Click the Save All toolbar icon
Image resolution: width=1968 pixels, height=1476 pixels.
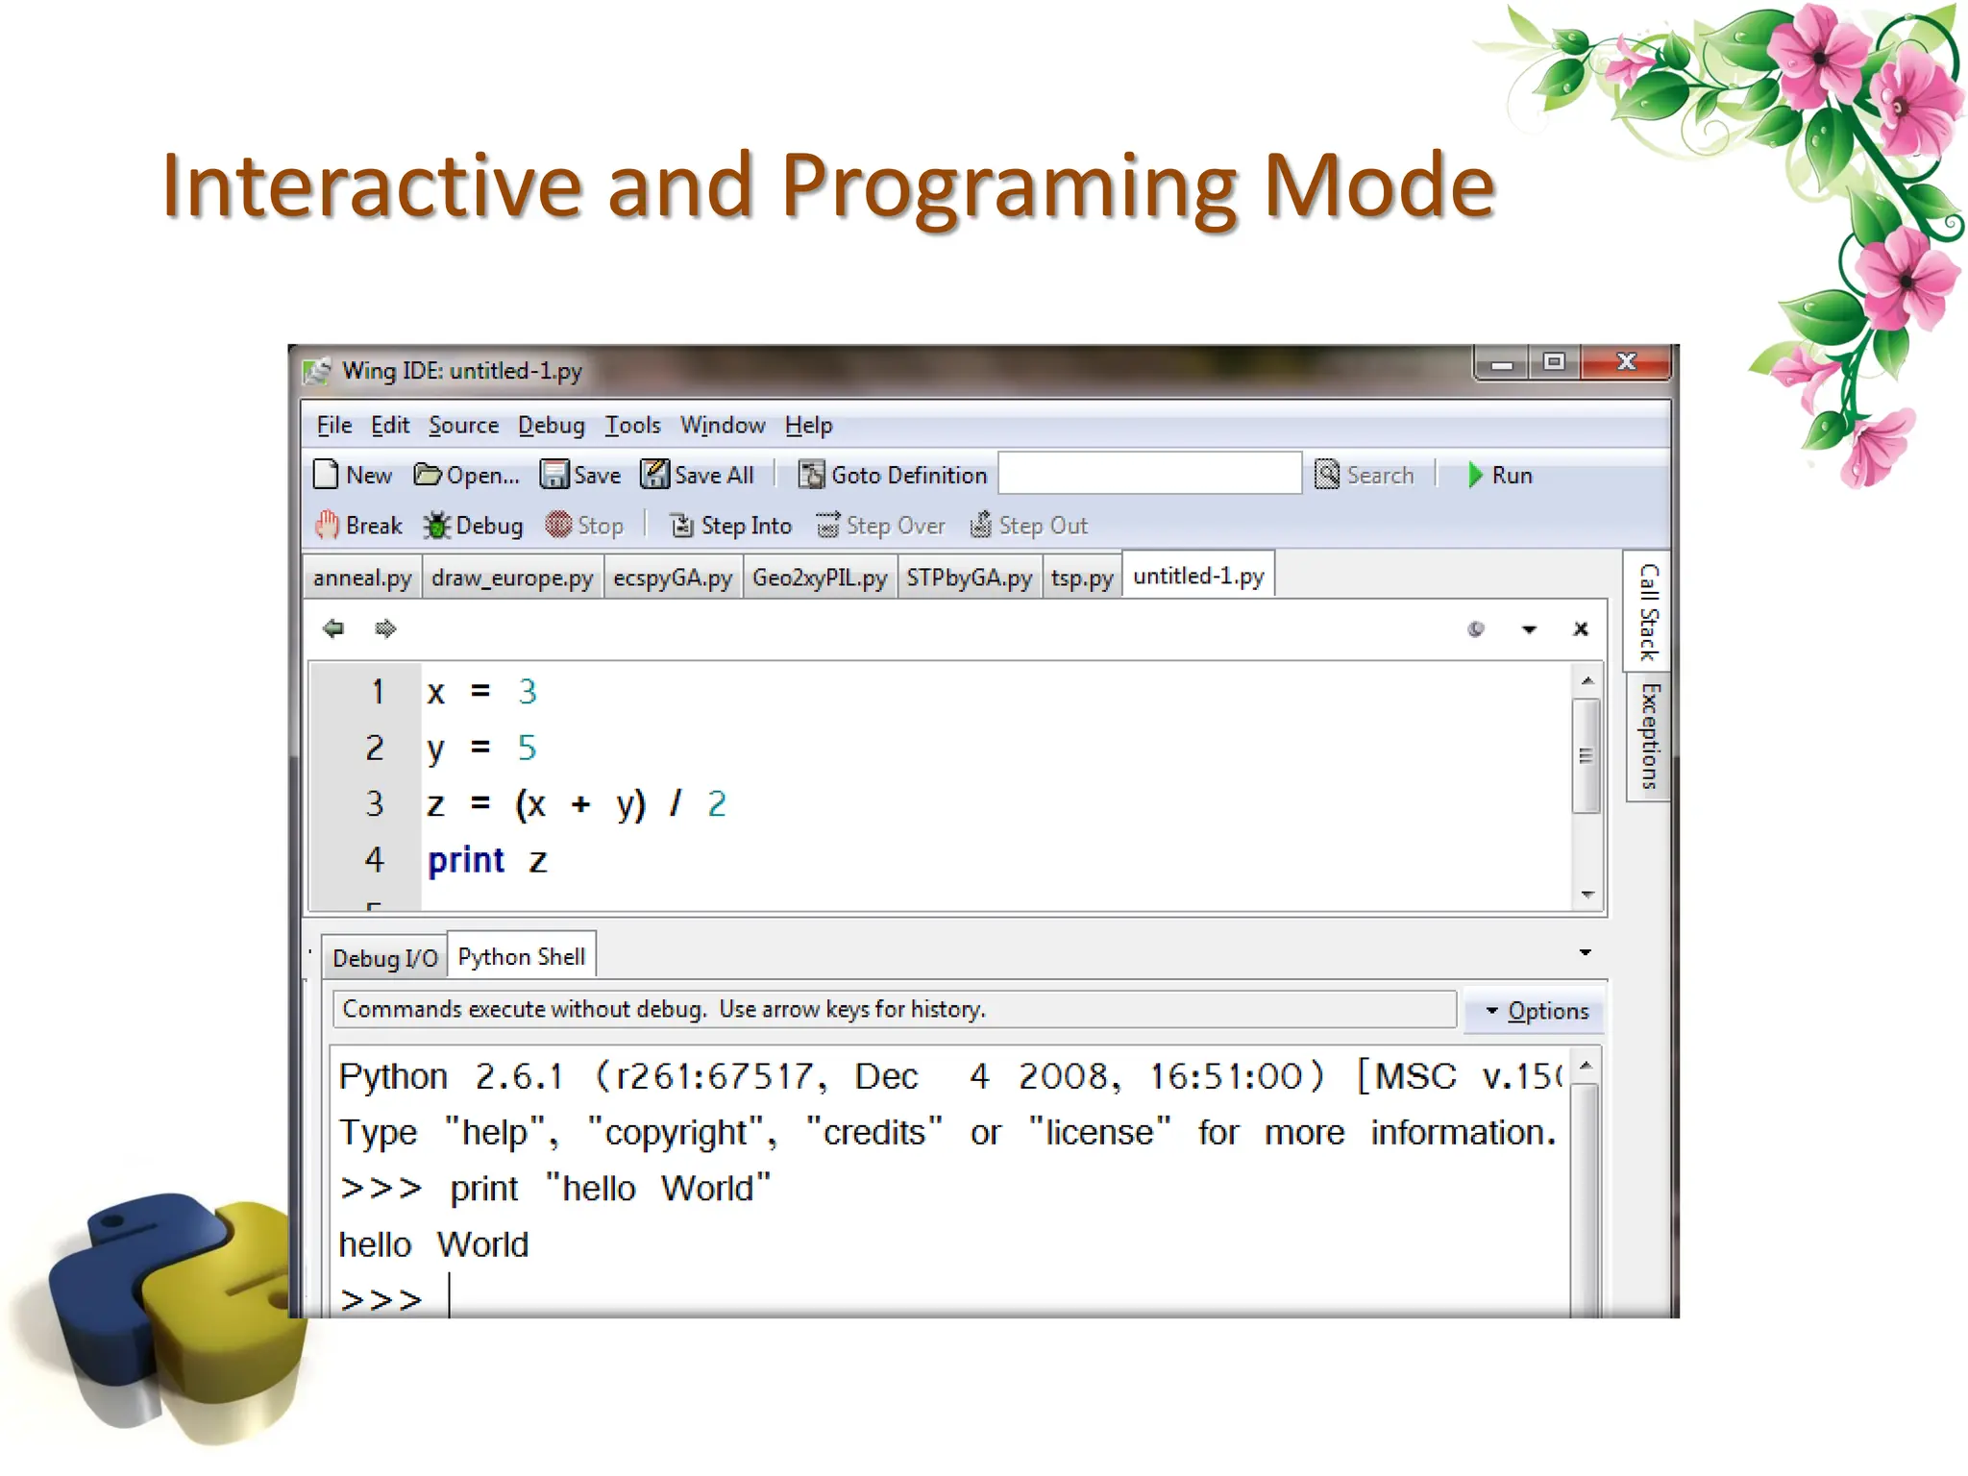655,475
